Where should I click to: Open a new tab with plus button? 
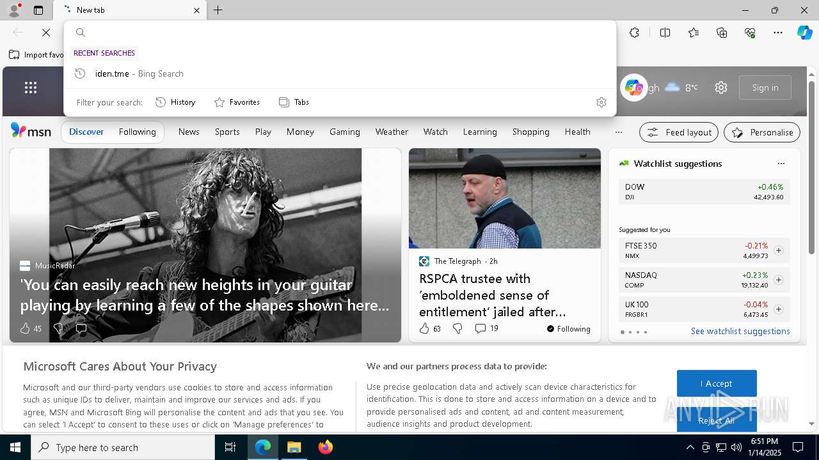coord(218,10)
